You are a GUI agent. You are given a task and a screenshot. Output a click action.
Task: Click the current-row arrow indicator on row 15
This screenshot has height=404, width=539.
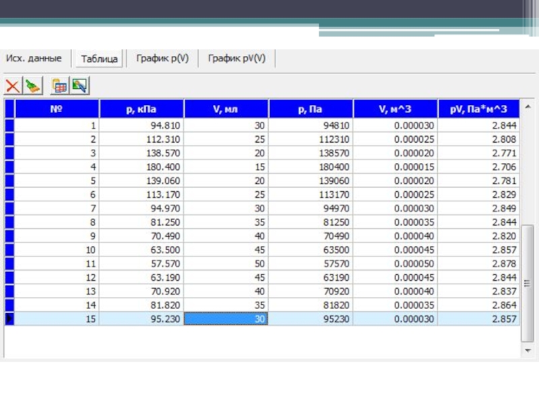pos(9,319)
